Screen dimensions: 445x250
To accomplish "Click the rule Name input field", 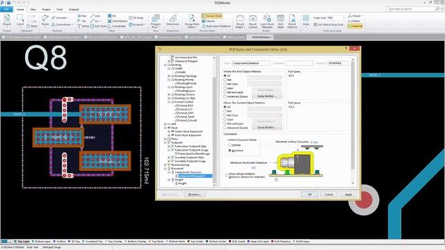I will (x=251, y=63).
